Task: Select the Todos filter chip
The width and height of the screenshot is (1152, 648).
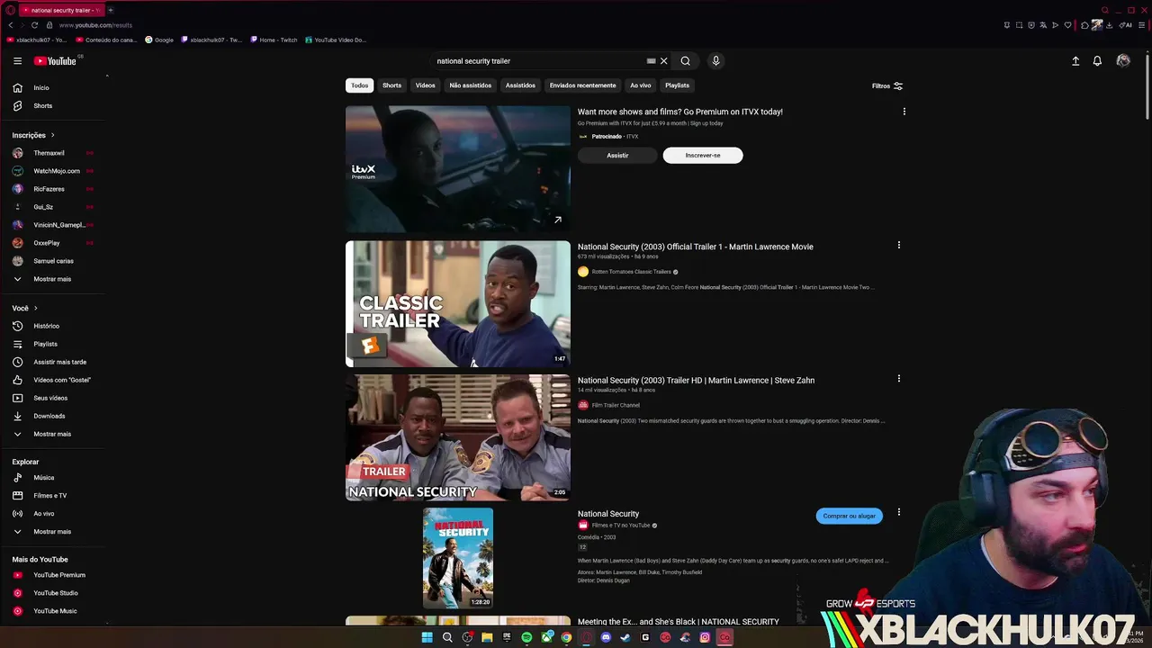Action: click(x=360, y=85)
